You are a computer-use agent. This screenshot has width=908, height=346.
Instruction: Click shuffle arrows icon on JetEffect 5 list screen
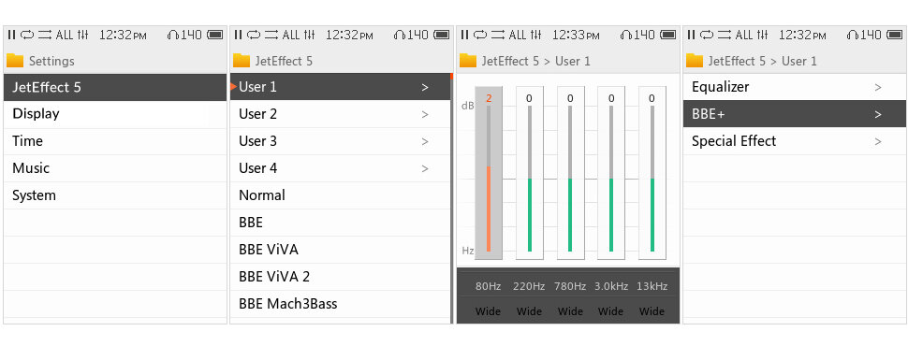point(271,35)
